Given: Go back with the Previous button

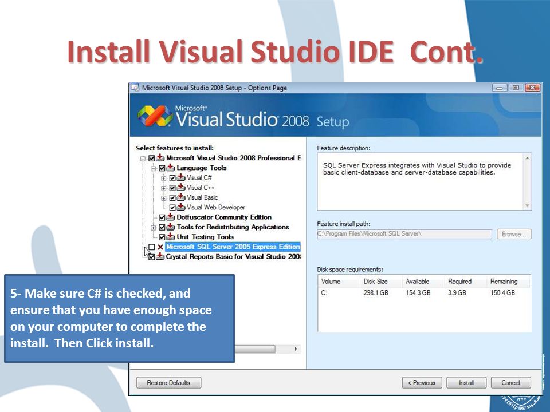Looking at the screenshot, I should point(422,383).
